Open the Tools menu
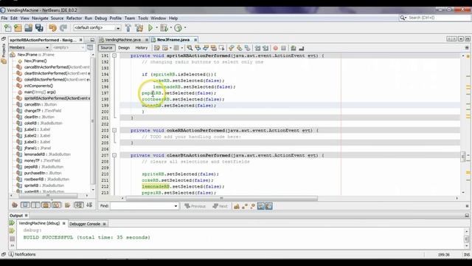472x266 pixels. coord(143,18)
